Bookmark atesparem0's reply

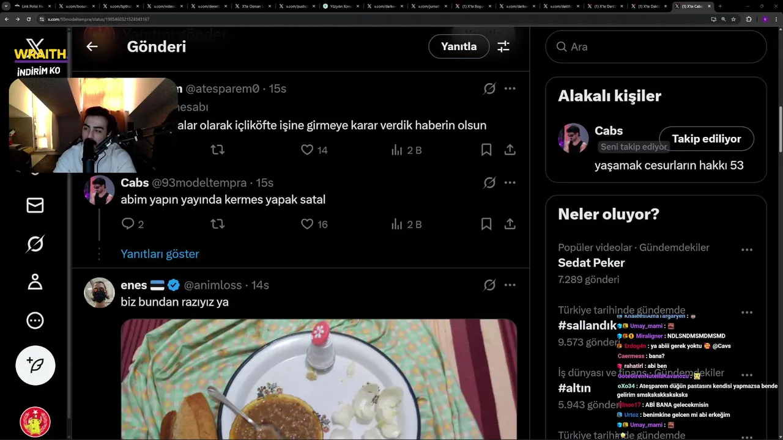click(486, 150)
